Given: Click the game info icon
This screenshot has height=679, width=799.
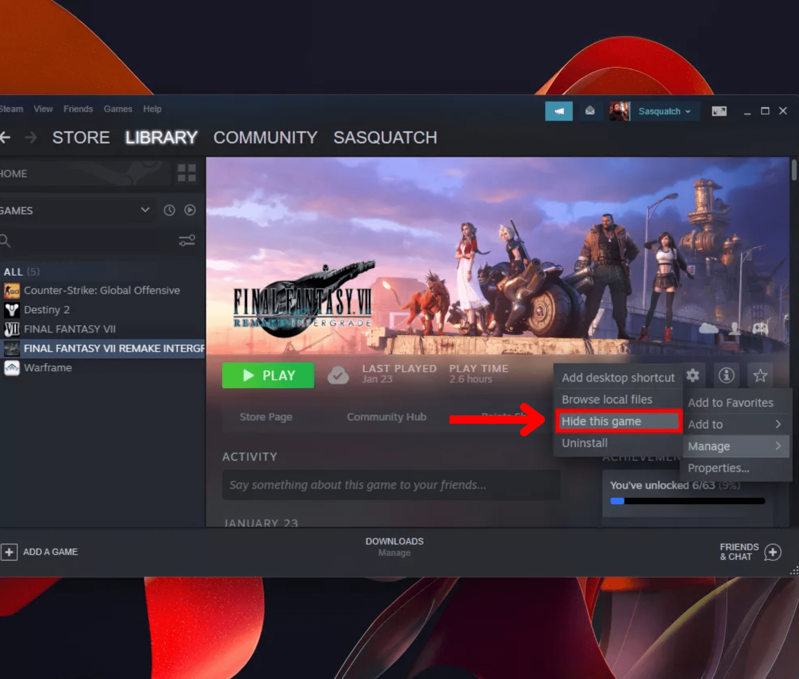Looking at the screenshot, I should pyautogui.click(x=727, y=375).
